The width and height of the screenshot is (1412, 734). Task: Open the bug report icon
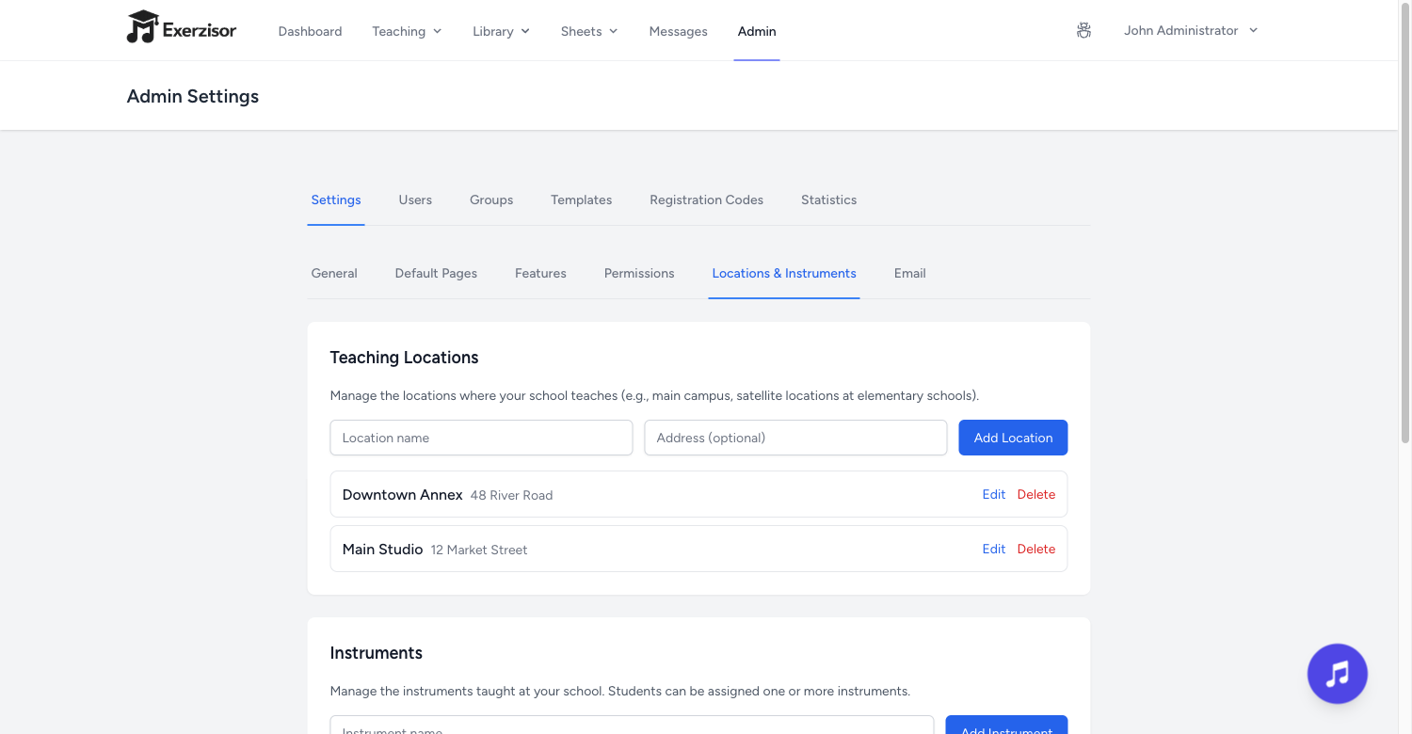1083,31
